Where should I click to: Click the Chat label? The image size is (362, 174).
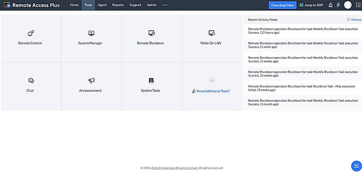click(30, 91)
